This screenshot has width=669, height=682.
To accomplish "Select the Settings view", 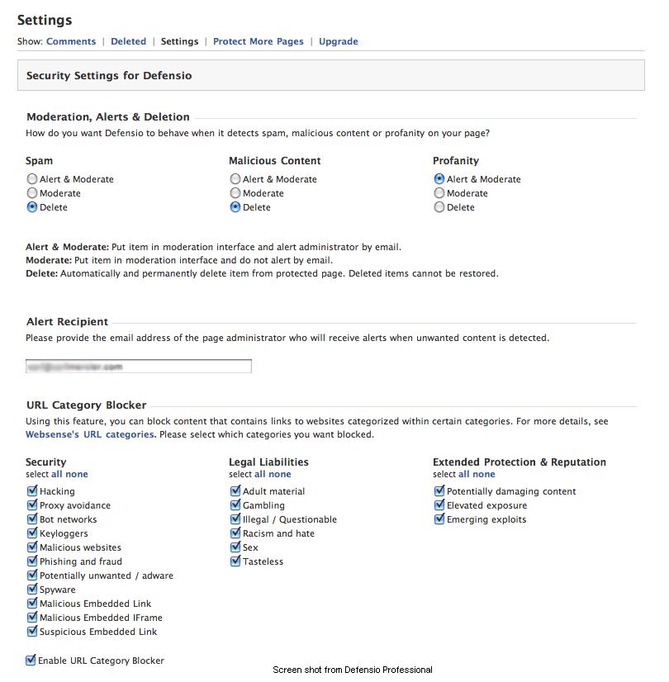I will pyautogui.click(x=180, y=41).
